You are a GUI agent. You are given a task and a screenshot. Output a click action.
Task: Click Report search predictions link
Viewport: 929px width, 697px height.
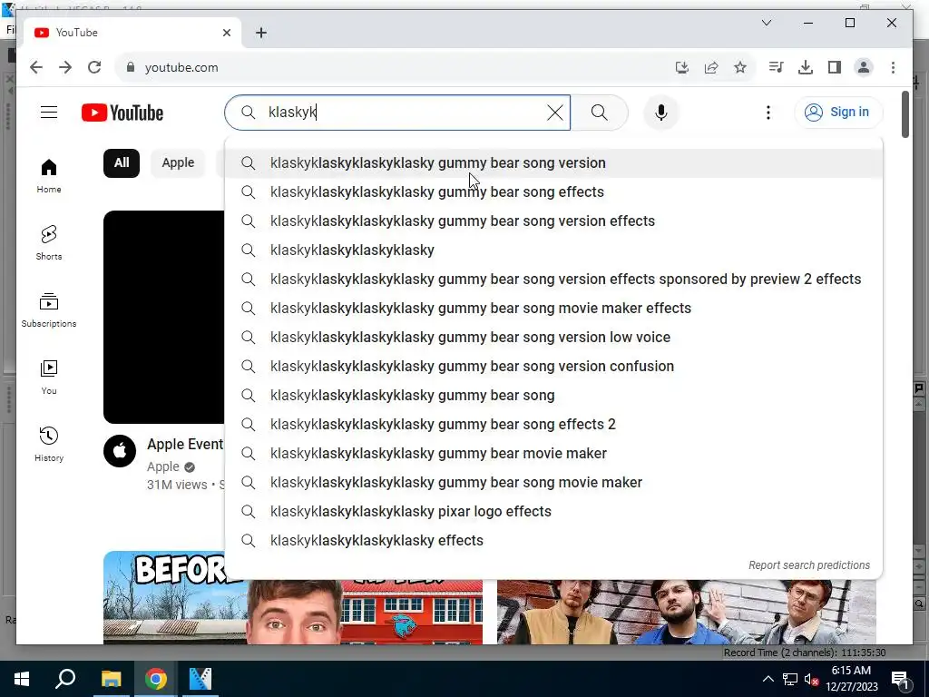click(x=808, y=565)
